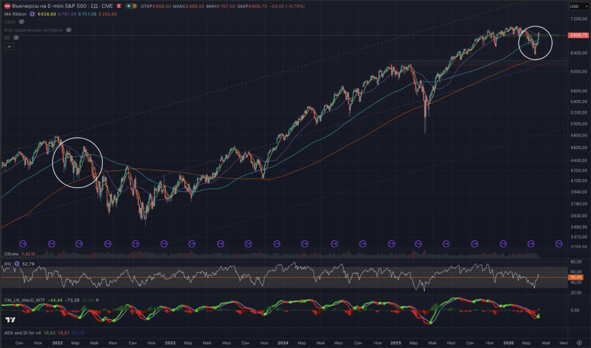
Task: Select the Фьючерсы на E-mini S&P 500 title
Action: pyautogui.click(x=62, y=6)
